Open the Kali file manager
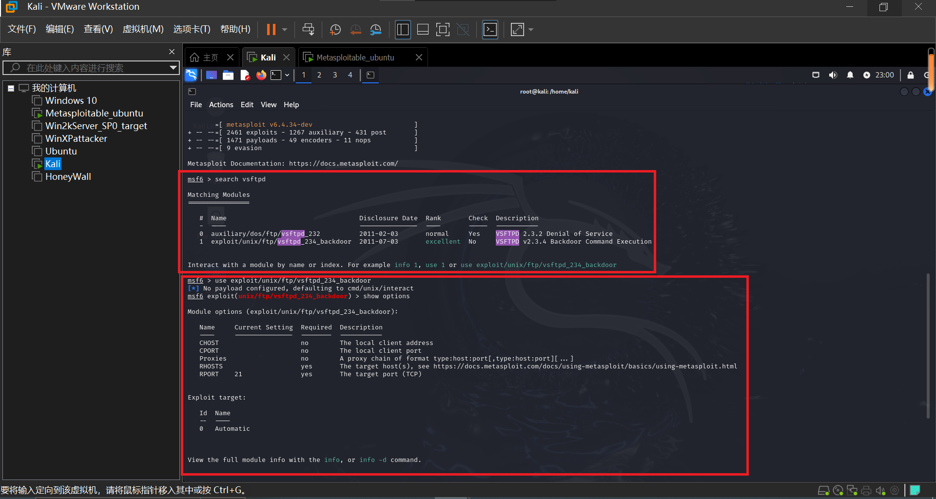Screen dimensions: 936x499 (x=228, y=75)
